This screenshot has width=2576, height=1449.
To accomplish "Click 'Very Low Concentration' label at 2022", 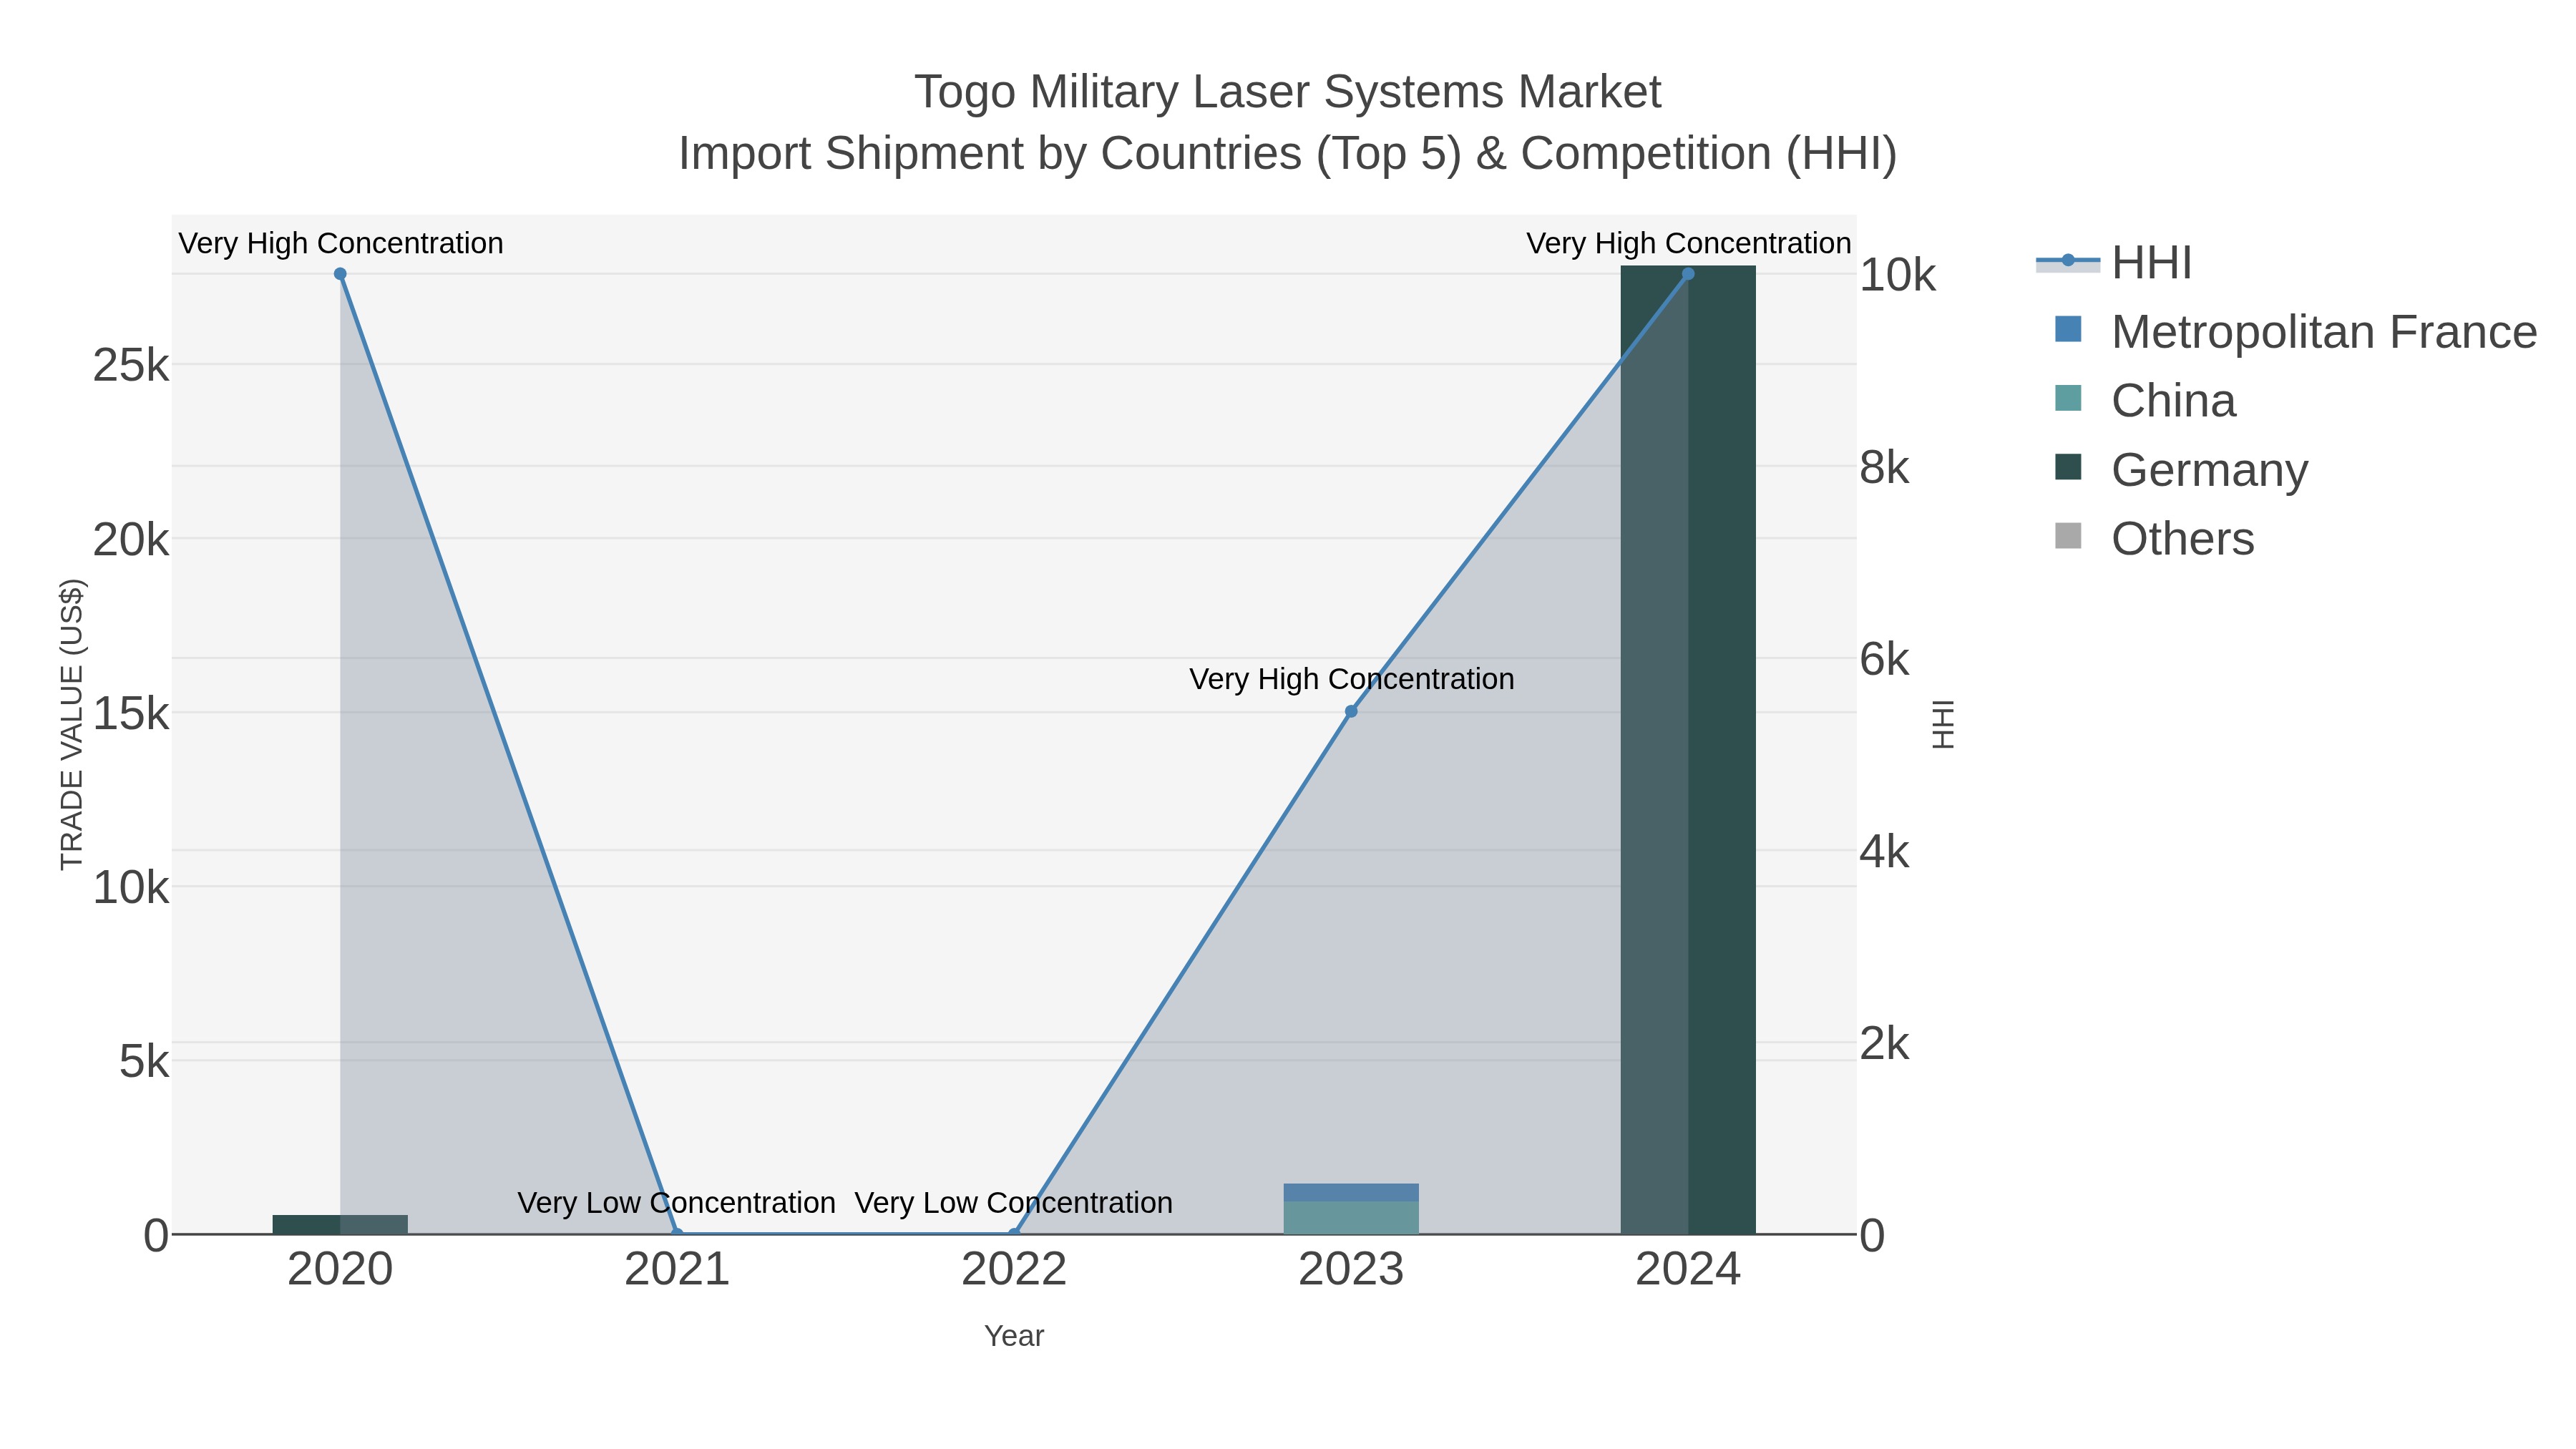I will 1014,1202.
